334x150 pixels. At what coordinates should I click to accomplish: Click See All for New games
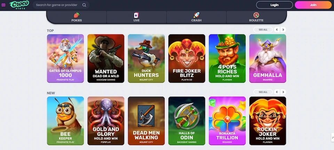coord(263,92)
